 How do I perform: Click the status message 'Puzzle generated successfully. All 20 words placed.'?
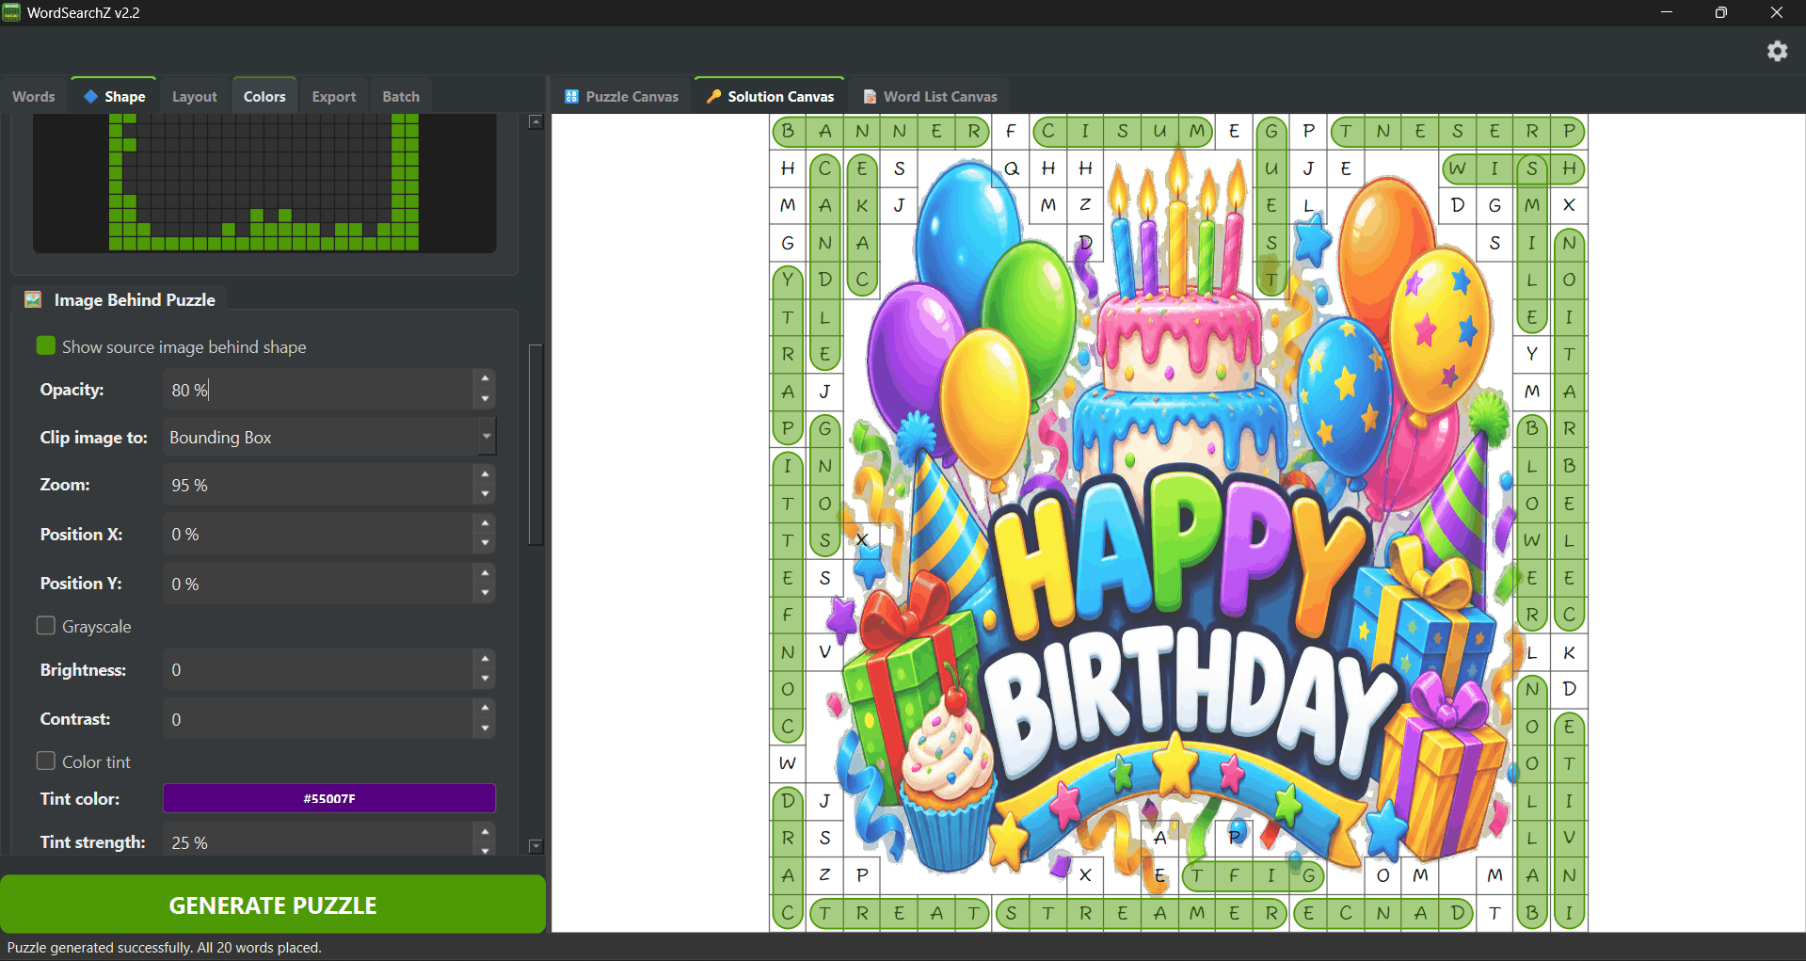(x=165, y=947)
